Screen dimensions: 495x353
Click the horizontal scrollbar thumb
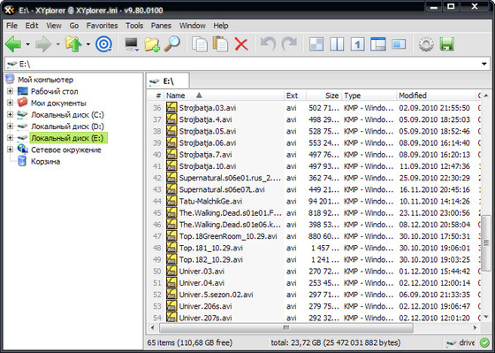tap(286, 327)
